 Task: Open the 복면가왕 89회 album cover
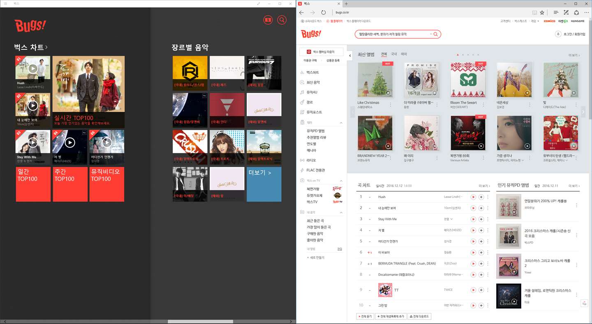click(468, 133)
